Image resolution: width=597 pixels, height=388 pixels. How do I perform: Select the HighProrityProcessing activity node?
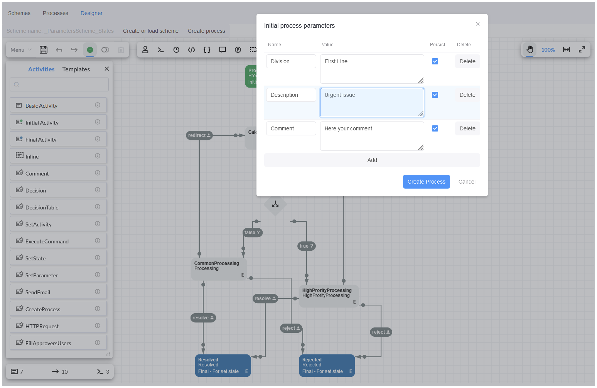[329, 296]
